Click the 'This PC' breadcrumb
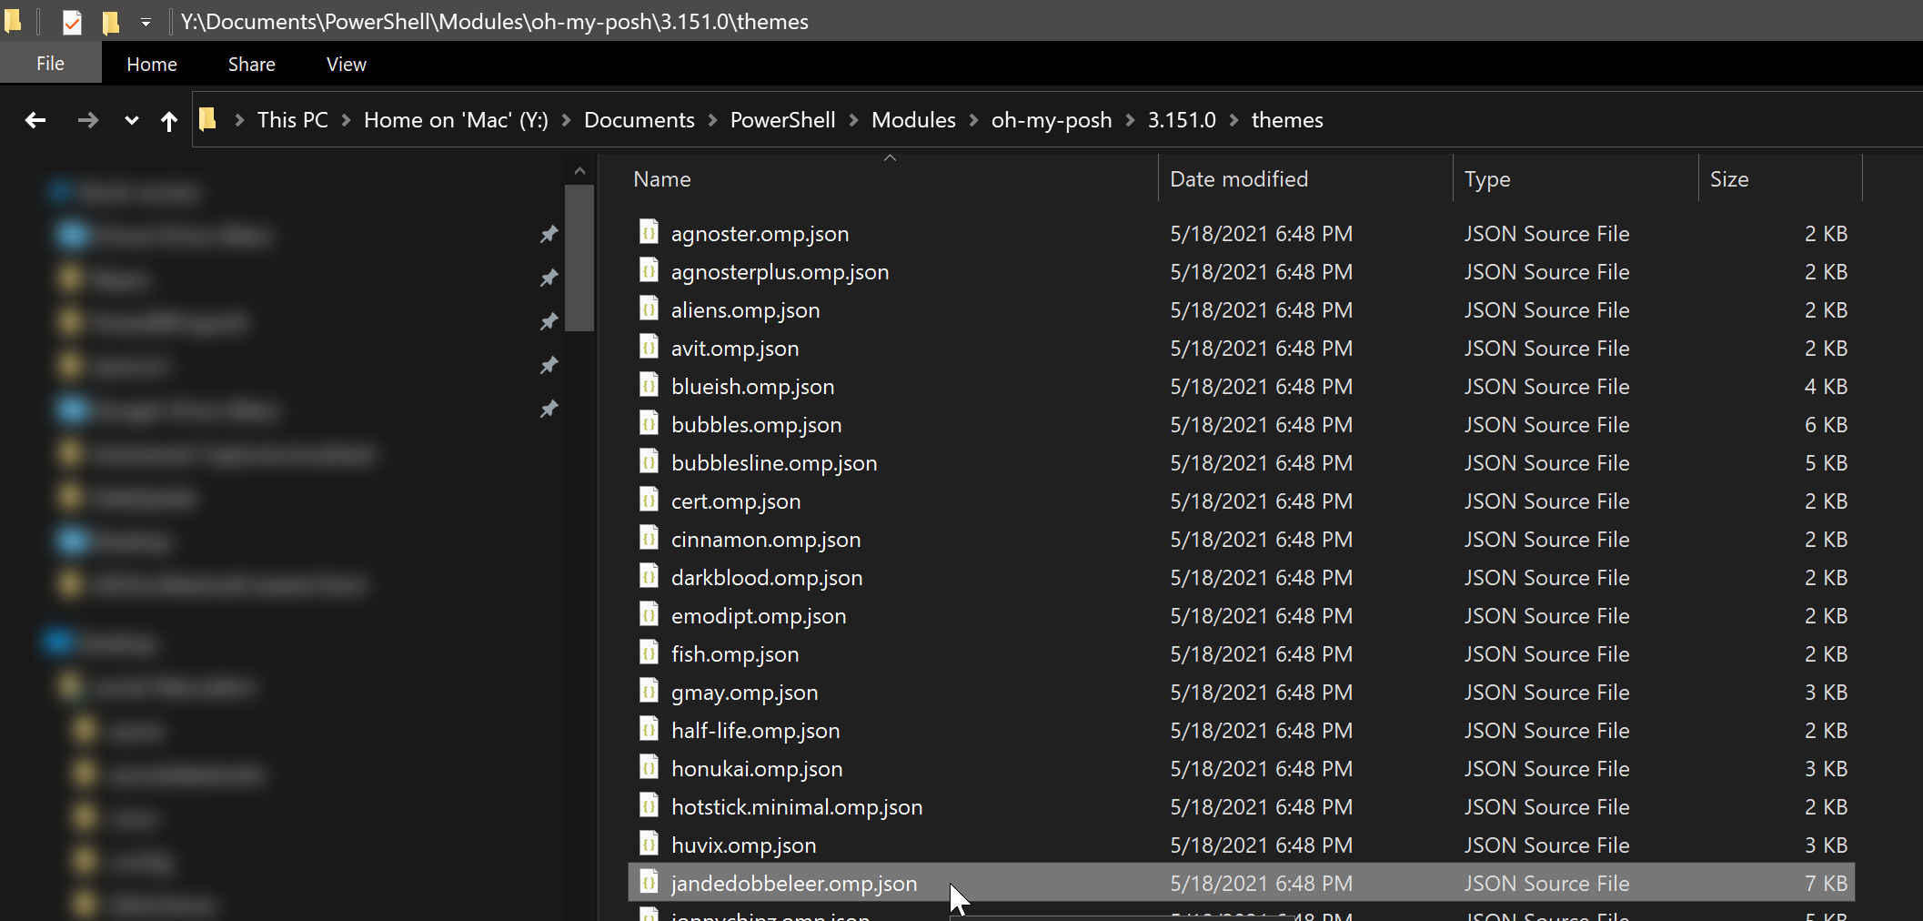 [292, 120]
